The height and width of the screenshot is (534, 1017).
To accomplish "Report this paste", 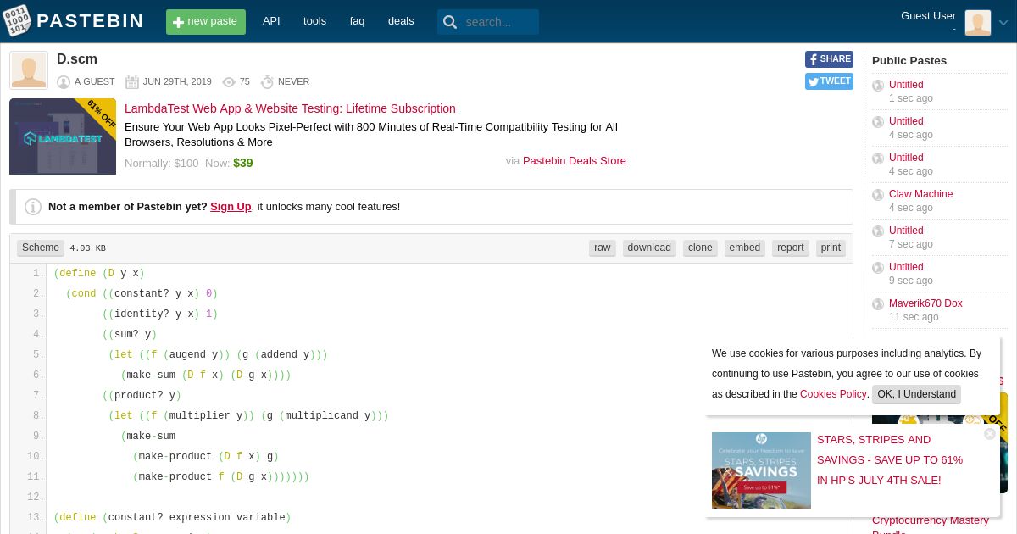I will pos(791,248).
